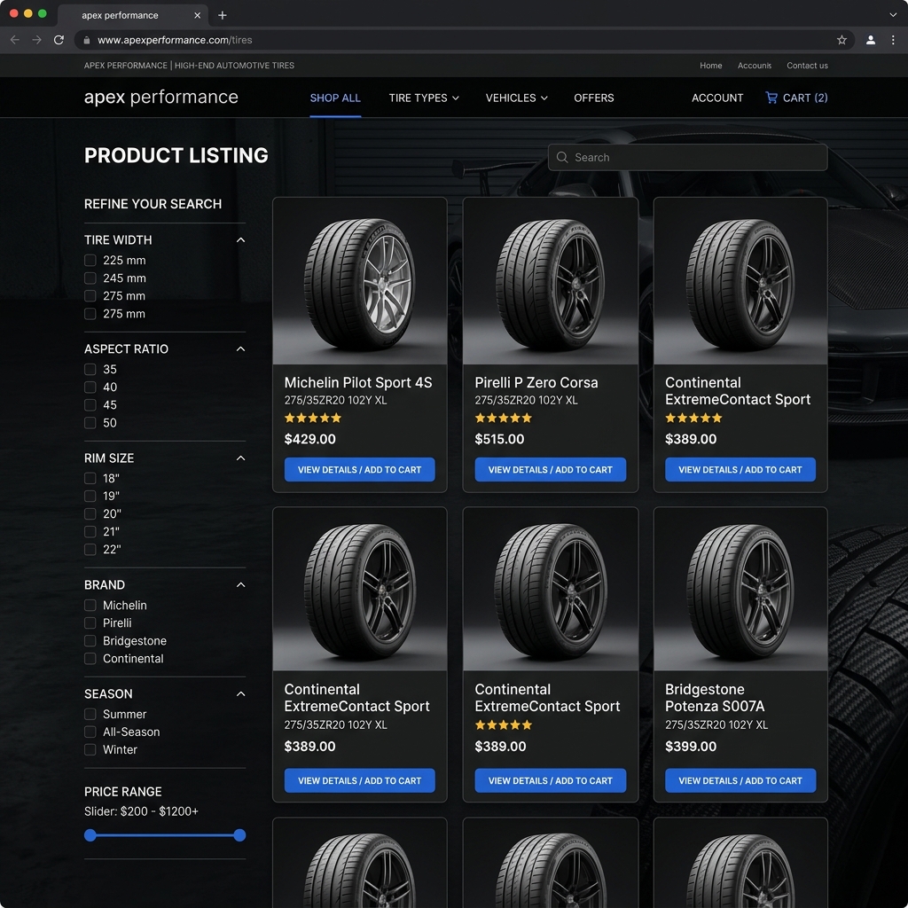The width and height of the screenshot is (908, 908).
Task: Close the apex performance tab
Action: pyautogui.click(x=197, y=16)
